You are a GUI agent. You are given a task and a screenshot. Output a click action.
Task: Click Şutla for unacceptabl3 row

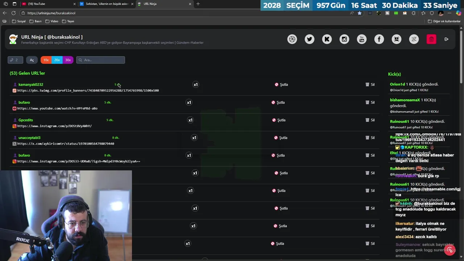(281, 138)
